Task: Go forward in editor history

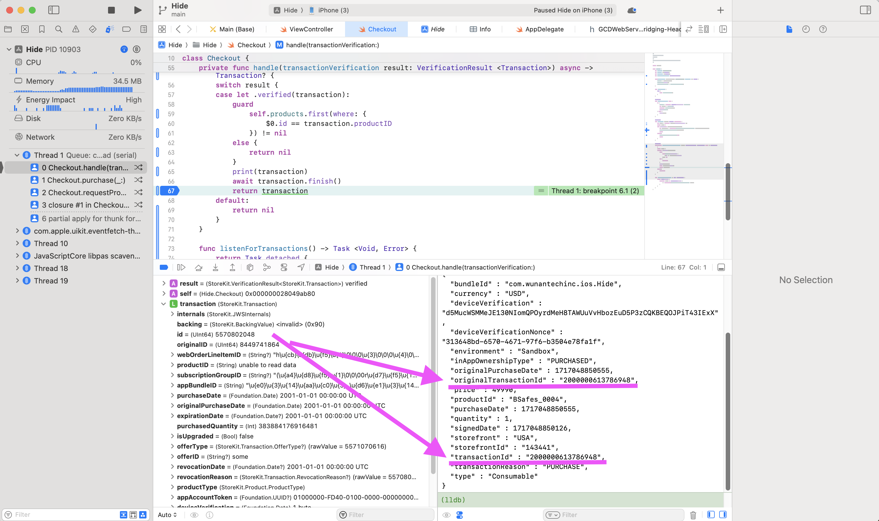Action: pos(189,29)
